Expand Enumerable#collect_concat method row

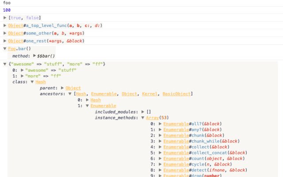click(160, 153)
